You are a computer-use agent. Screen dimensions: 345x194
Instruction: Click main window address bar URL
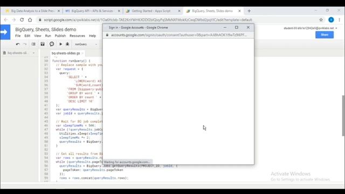click(148, 20)
